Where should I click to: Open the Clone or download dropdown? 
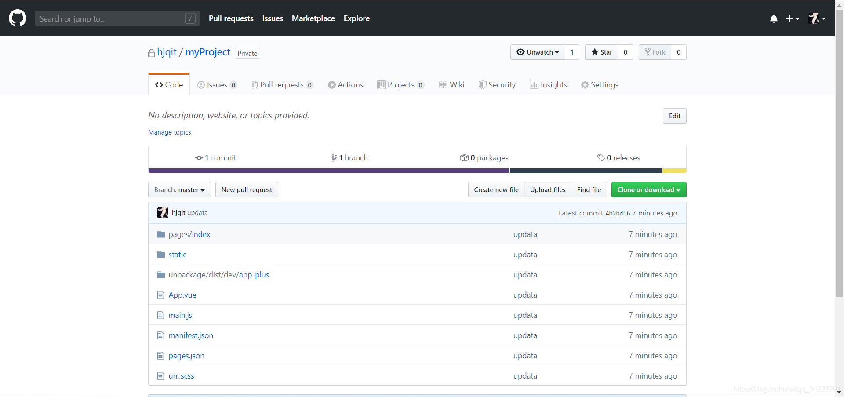coord(649,190)
